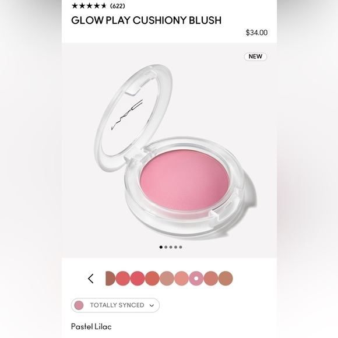Click the blush compact product image

click(175, 151)
